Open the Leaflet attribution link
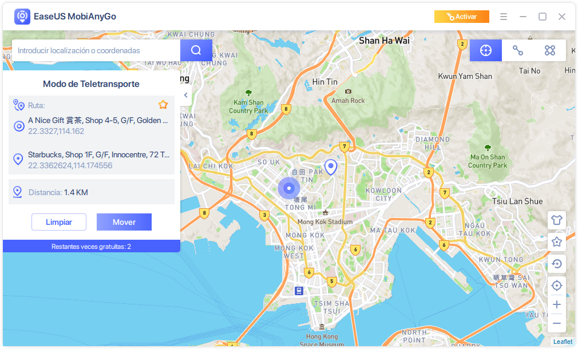 [563, 342]
